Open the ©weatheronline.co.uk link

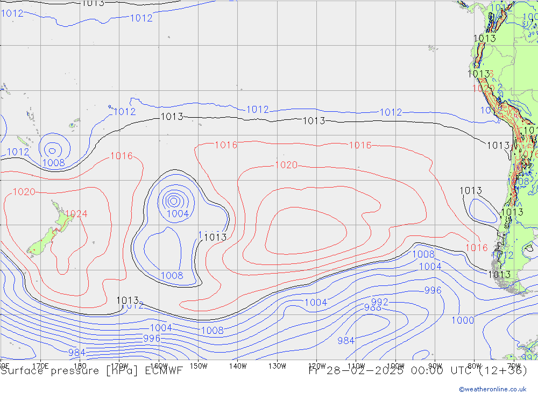point(493,389)
